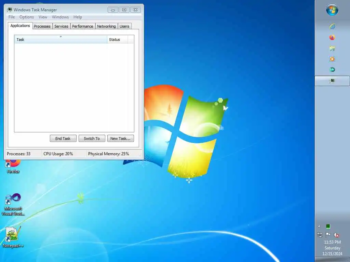Open Windows Media Player from the taskbar
Image resolution: width=350 pixels, height=262 pixels.
[332, 59]
